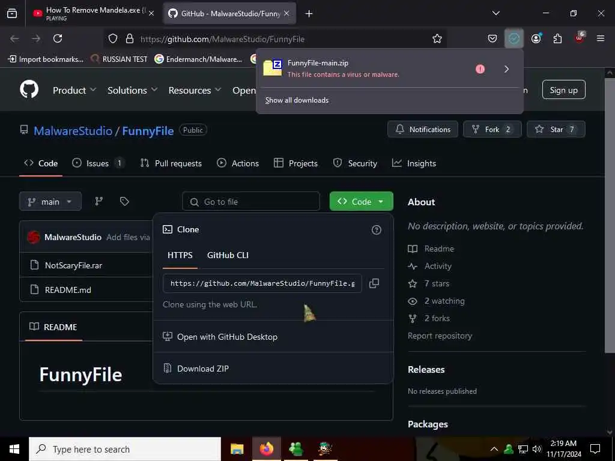Focus the Type here to search box

point(125,449)
